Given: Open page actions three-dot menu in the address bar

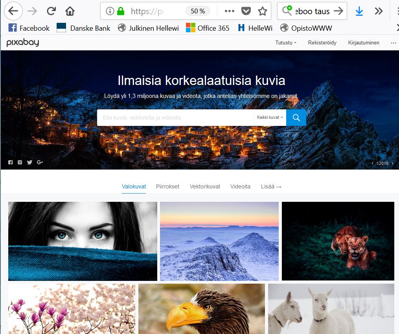Looking at the screenshot, I should click(x=230, y=11).
